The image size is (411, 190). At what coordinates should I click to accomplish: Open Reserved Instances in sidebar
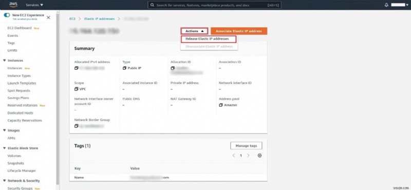pyautogui.click(x=23, y=105)
